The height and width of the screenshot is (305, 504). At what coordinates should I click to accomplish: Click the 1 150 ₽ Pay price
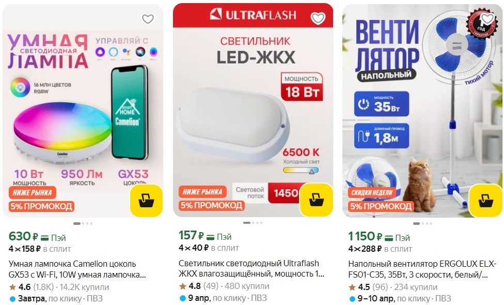(379, 237)
